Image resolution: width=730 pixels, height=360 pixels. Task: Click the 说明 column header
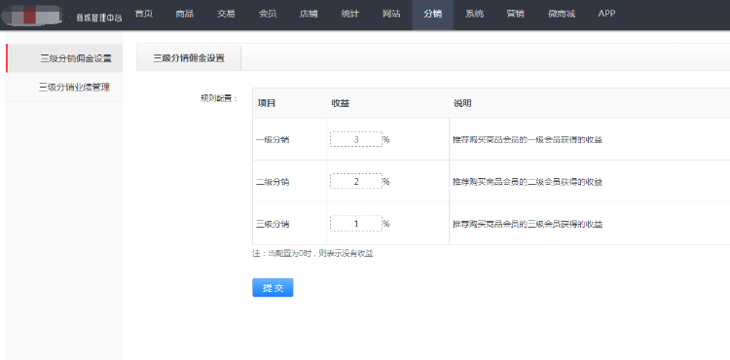[x=462, y=103]
